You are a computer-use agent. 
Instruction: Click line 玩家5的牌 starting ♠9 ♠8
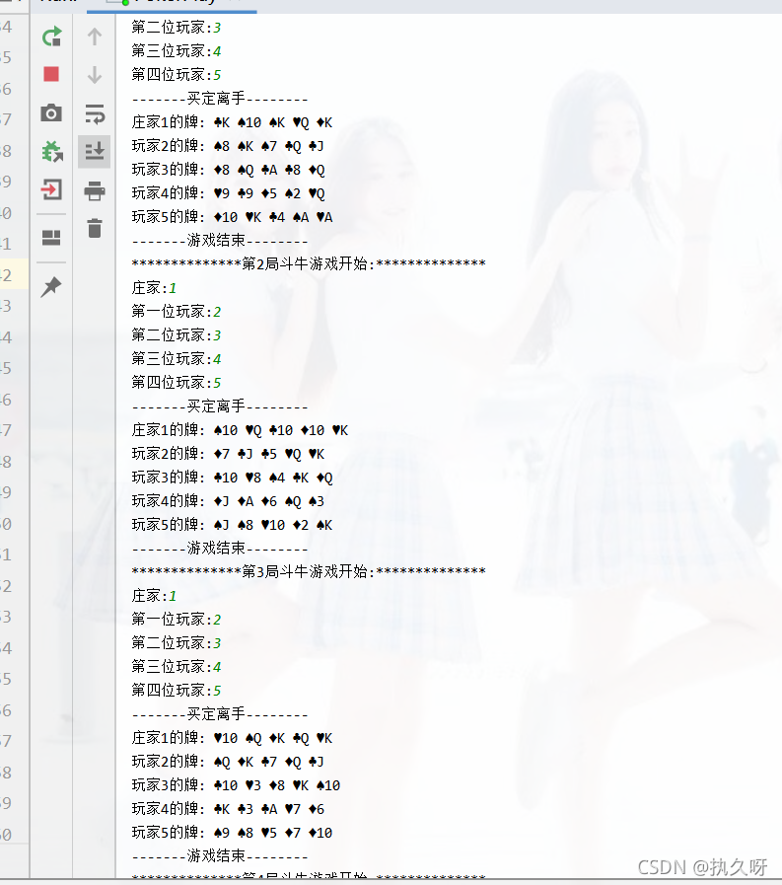click(x=232, y=833)
